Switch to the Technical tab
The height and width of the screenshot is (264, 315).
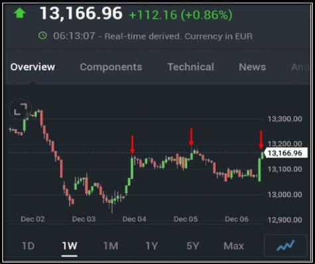pos(191,67)
